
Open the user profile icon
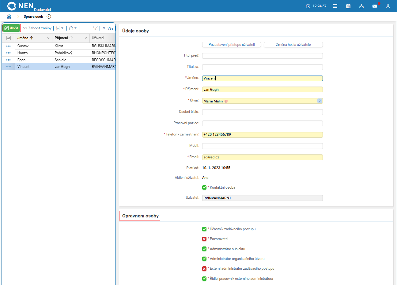388,6
